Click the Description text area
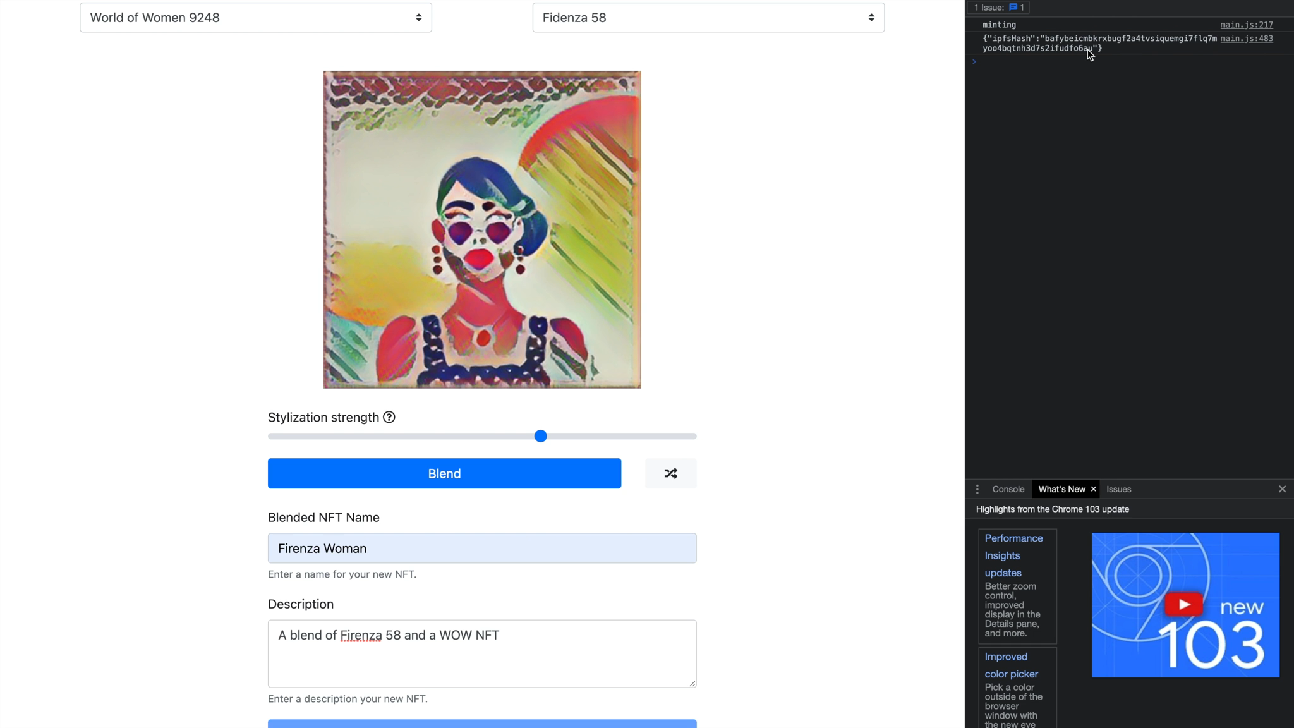1294x728 pixels. click(x=482, y=653)
